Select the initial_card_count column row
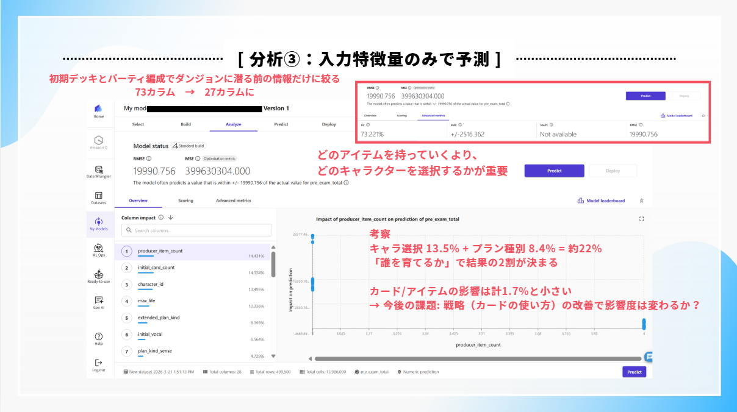Screen dimensions: 737x412 coord(192,268)
